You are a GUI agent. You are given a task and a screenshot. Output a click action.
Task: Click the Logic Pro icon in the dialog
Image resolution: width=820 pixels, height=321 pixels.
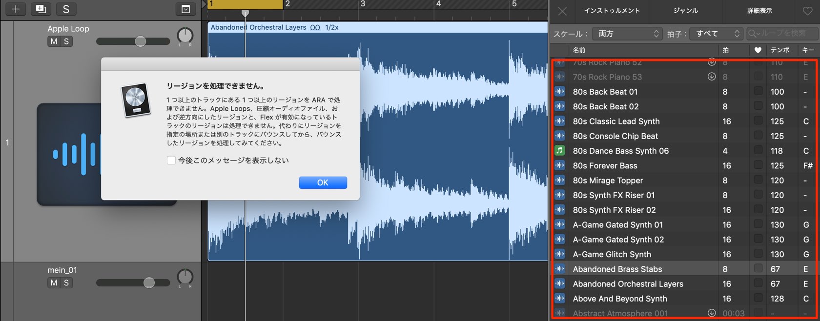(136, 100)
